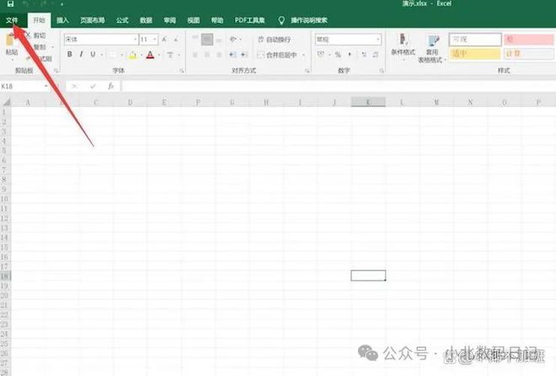Toggle 自动换行 (Wrap Text)
The height and width of the screenshot is (376, 556).
coord(274,39)
